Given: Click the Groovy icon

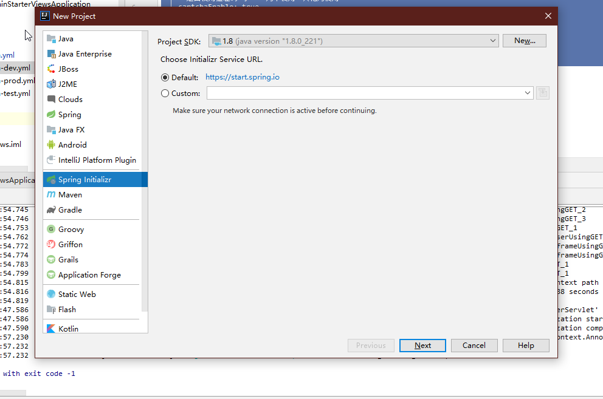Looking at the screenshot, I should click(x=51, y=229).
